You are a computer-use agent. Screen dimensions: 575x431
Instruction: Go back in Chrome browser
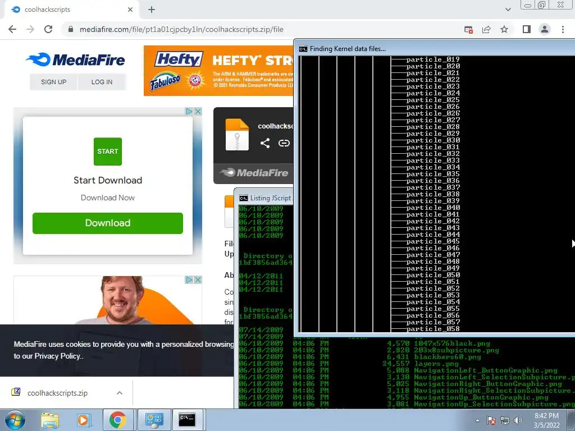(x=12, y=29)
